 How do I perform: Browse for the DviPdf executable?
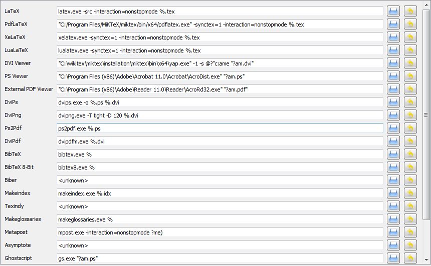pyautogui.click(x=393, y=141)
